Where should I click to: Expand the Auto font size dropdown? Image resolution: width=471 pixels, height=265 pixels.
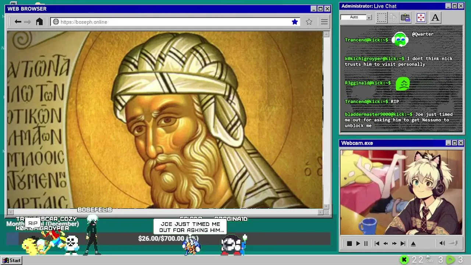369,17
